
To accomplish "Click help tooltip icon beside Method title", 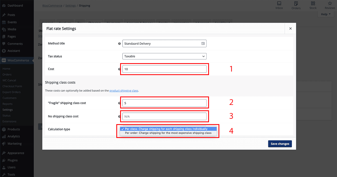I will pyautogui.click(x=119, y=43).
